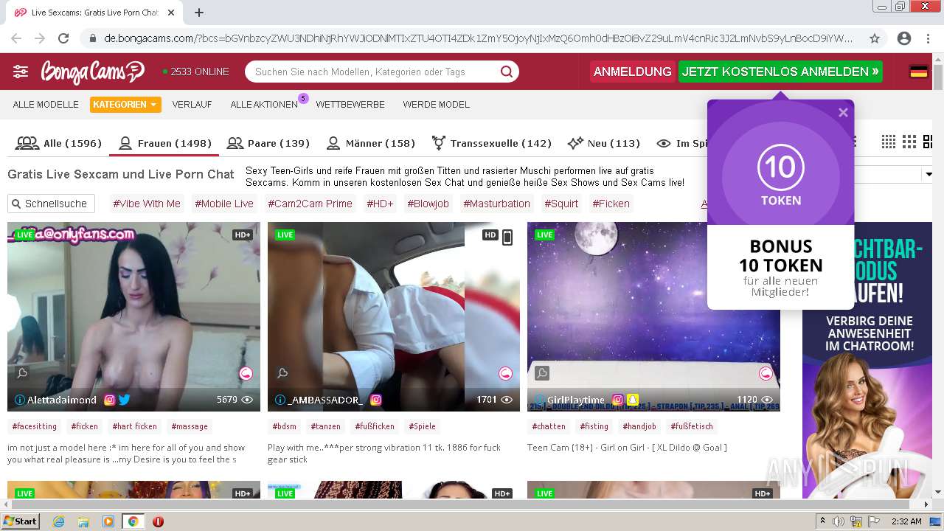
Task: Open WERDE MODEL menu item
Action: pos(436,105)
